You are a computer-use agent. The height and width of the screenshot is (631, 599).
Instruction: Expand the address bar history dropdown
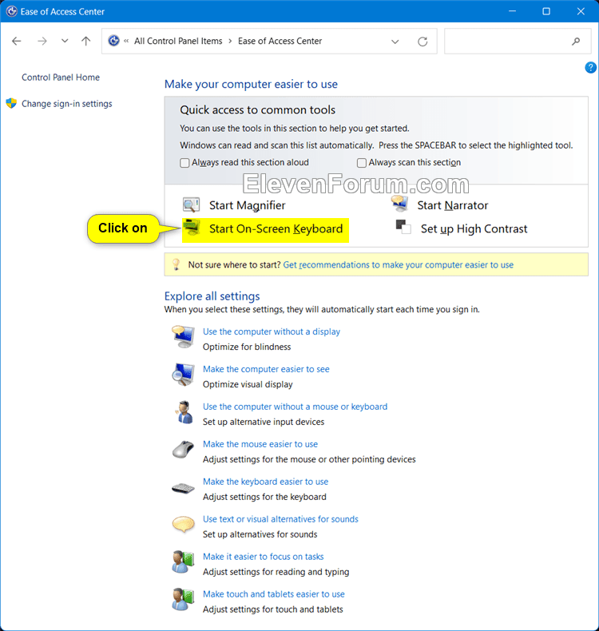[395, 42]
